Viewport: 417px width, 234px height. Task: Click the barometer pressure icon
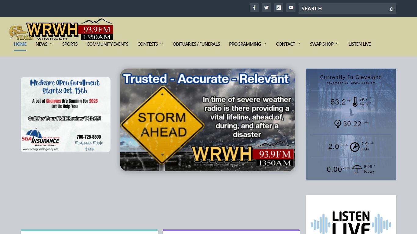(338, 123)
